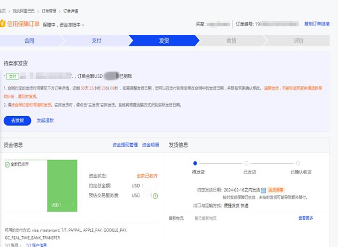The image size is (338, 247).
Task: Click the 发货信息 panel heading
Action: 178,145
